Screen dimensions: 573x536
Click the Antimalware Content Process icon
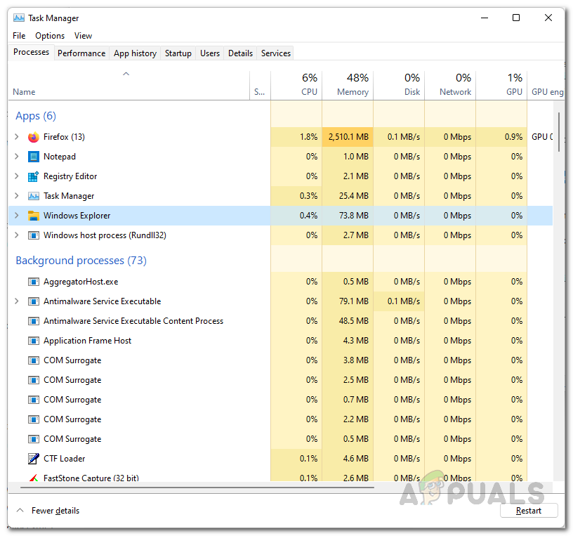pos(33,321)
